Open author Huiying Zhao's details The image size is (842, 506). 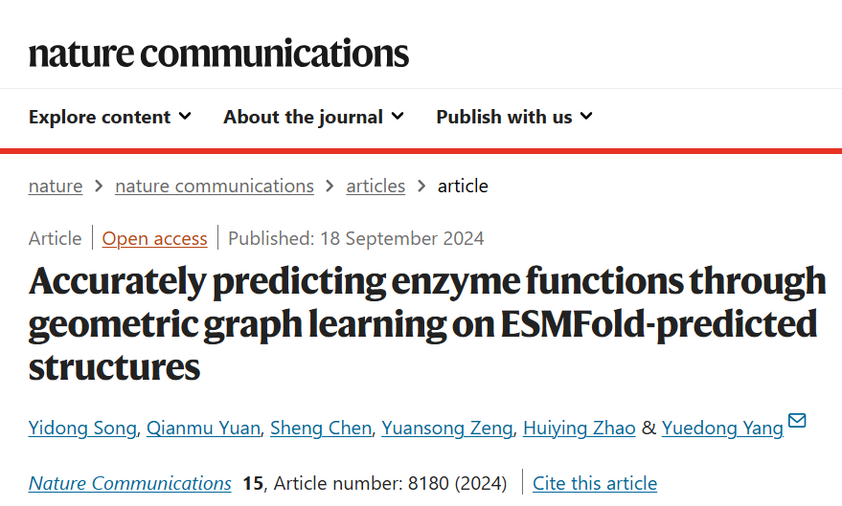point(580,429)
